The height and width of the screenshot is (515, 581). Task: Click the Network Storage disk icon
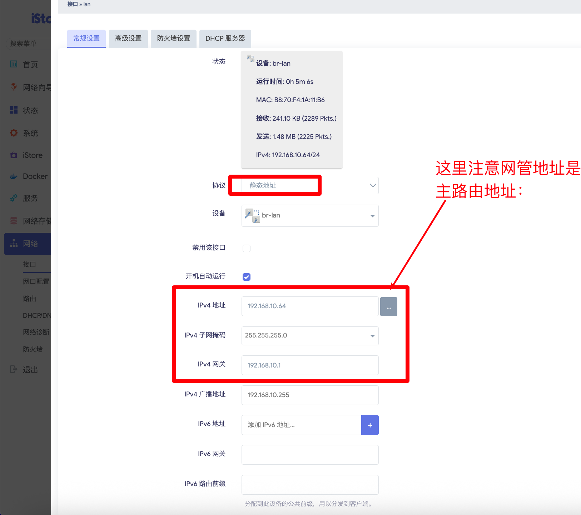(14, 221)
